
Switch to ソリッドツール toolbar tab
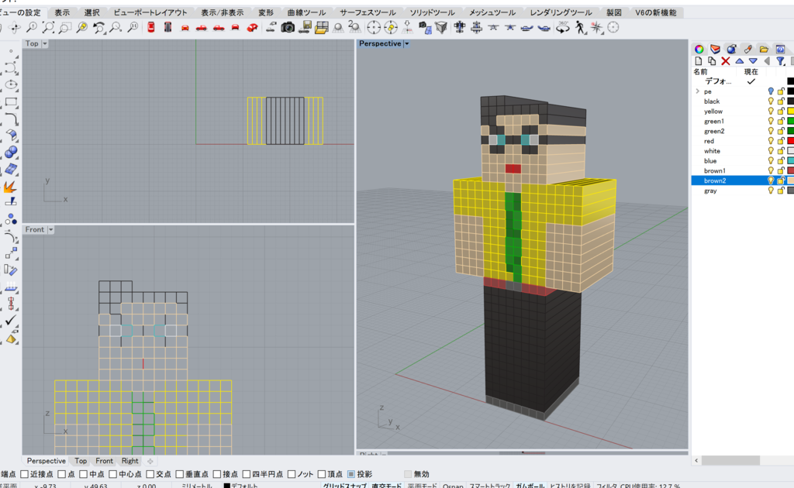click(432, 12)
